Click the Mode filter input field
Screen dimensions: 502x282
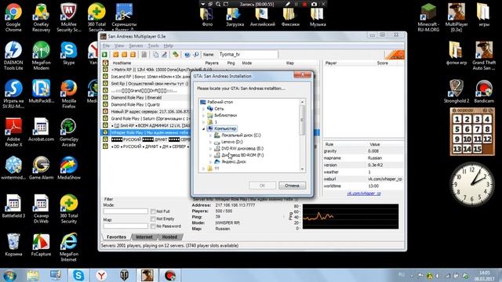click(x=125, y=211)
